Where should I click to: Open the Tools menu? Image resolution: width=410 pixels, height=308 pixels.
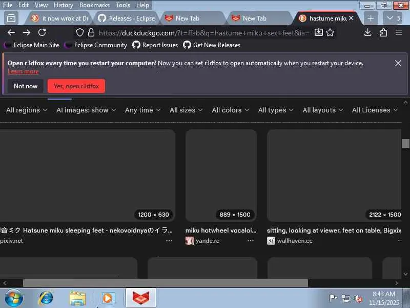123,5
